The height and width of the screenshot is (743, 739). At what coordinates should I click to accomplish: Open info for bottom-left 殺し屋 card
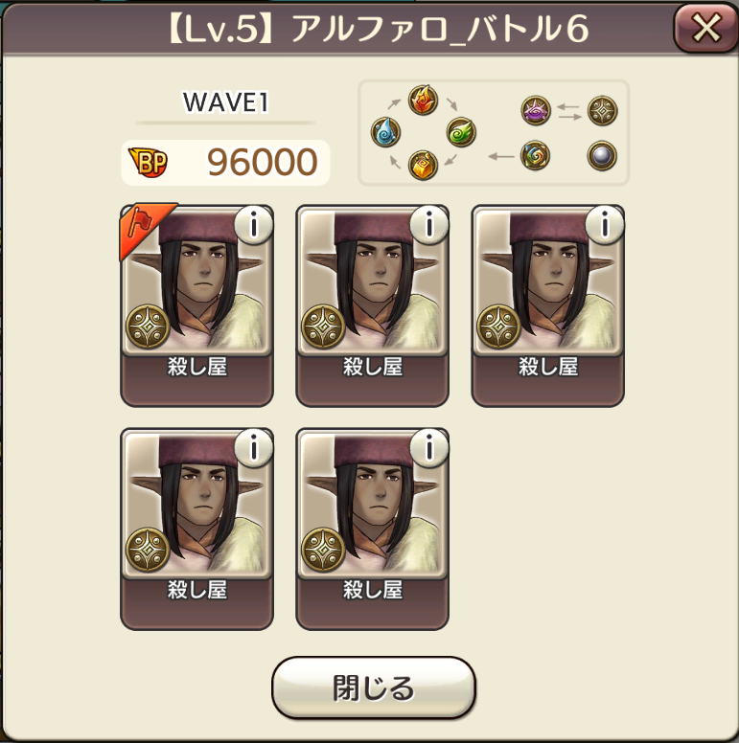coord(254,448)
